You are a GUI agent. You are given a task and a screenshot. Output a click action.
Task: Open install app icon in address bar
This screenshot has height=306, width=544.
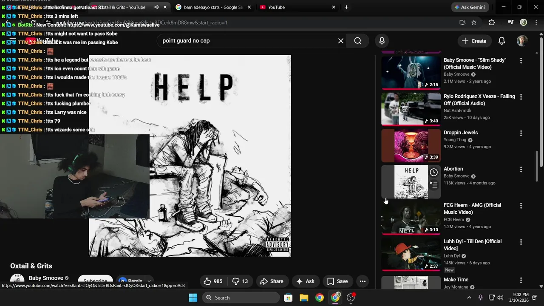tap(462, 23)
